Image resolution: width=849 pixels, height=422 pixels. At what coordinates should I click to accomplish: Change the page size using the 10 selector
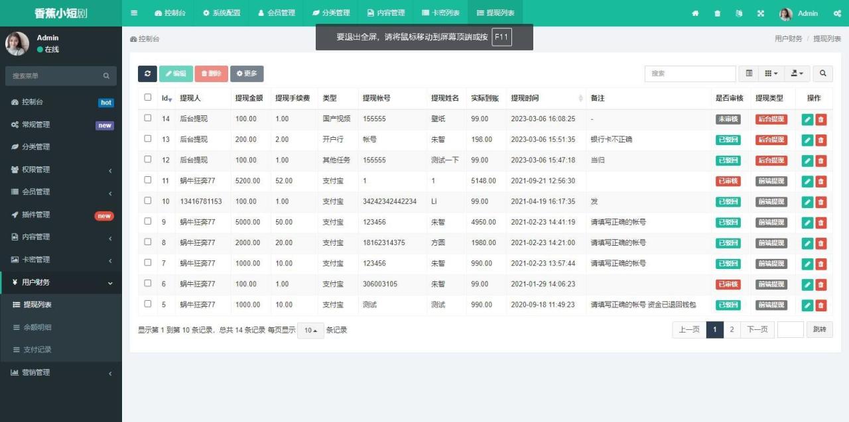[x=309, y=330]
